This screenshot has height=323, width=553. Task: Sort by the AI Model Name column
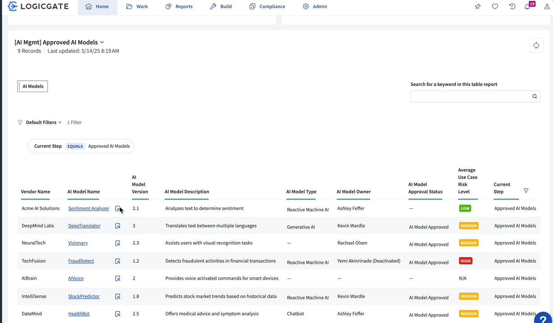[x=83, y=192]
